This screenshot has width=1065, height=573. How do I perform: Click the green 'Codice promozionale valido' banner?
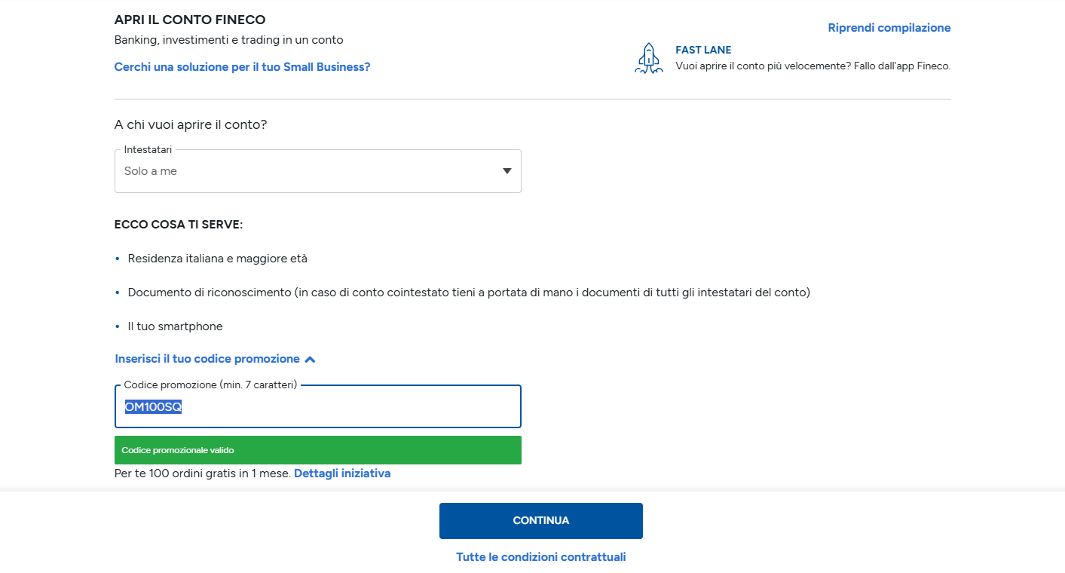(317, 450)
